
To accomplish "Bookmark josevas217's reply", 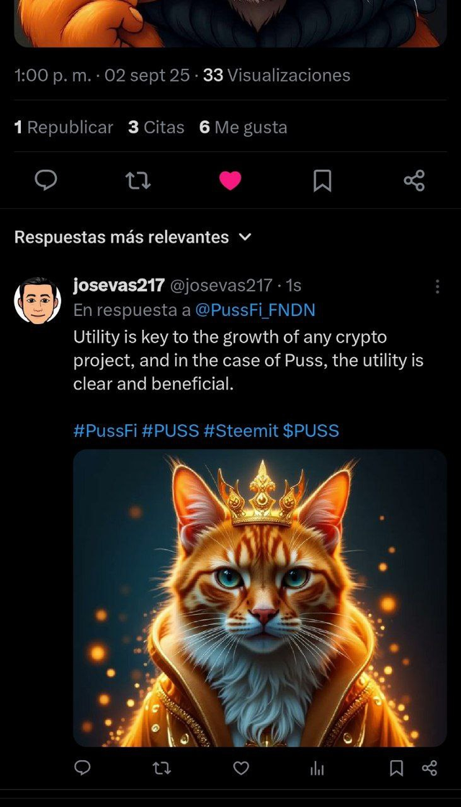I will click(x=396, y=768).
